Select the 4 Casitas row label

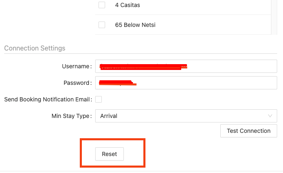coord(128,5)
